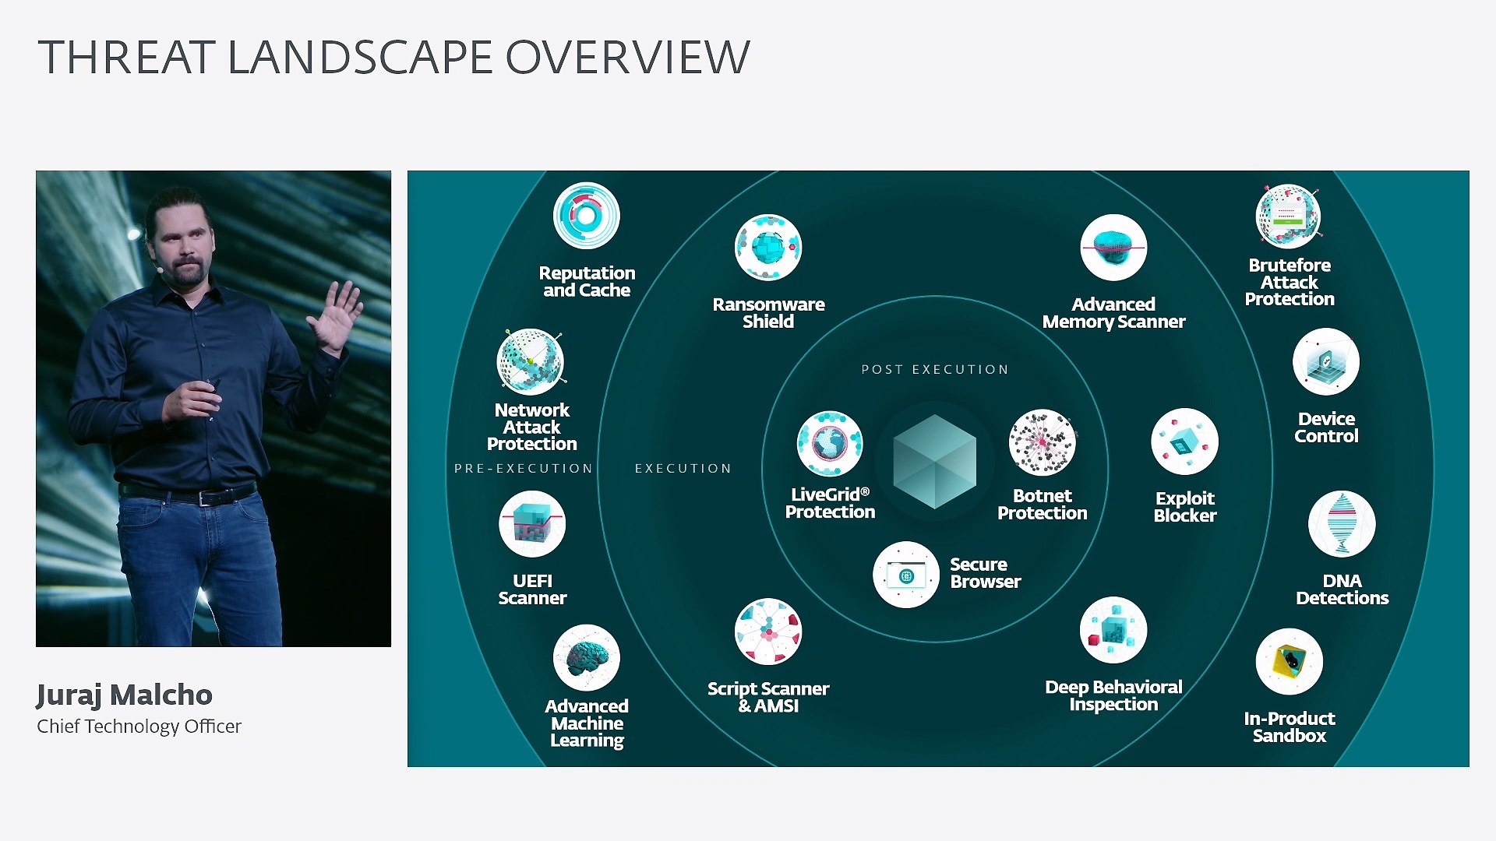1496x841 pixels.
Task: Click the speaker photo of Juraj Malcho
Action: (x=213, y=408)
